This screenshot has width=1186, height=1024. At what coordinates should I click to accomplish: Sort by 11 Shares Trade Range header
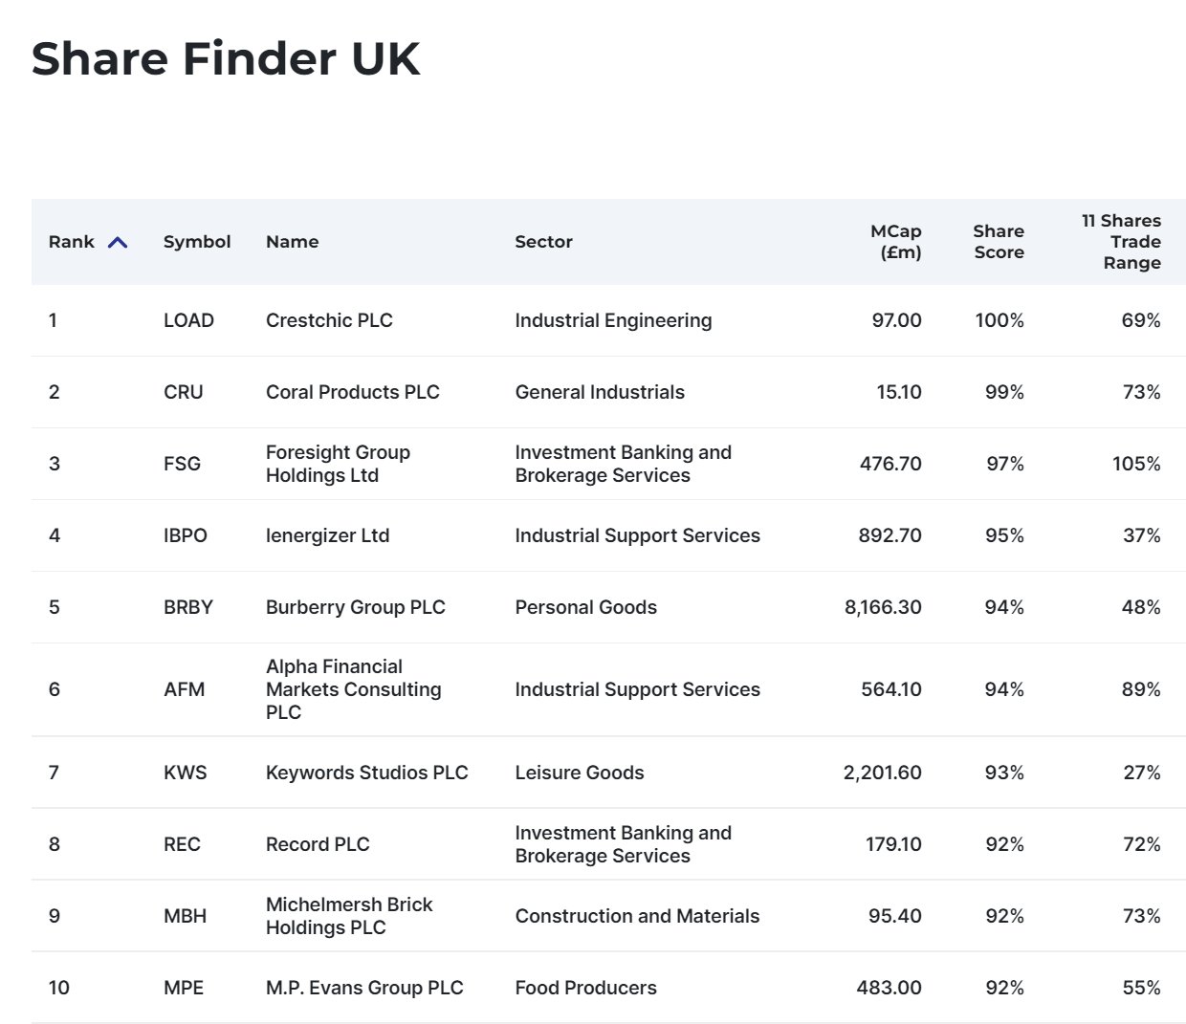(x=1122, y=242)
